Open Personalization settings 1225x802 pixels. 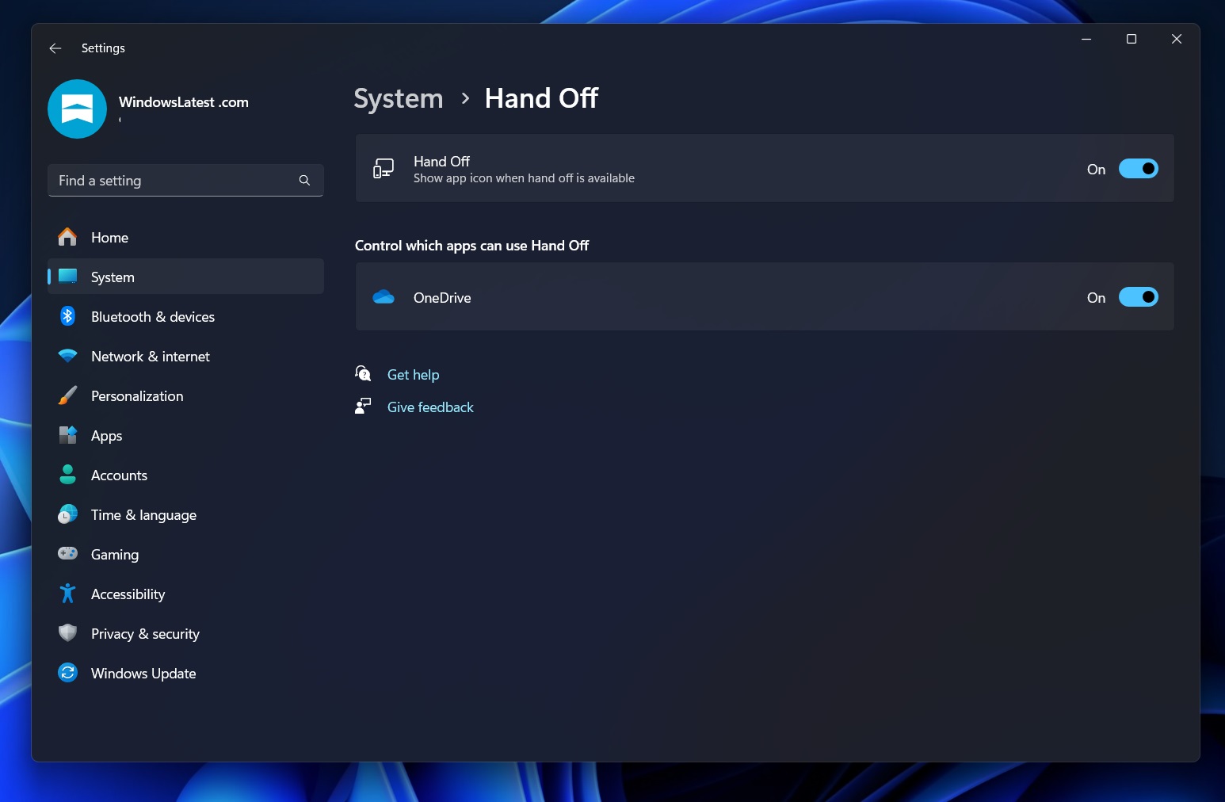[x=185, y=395]
